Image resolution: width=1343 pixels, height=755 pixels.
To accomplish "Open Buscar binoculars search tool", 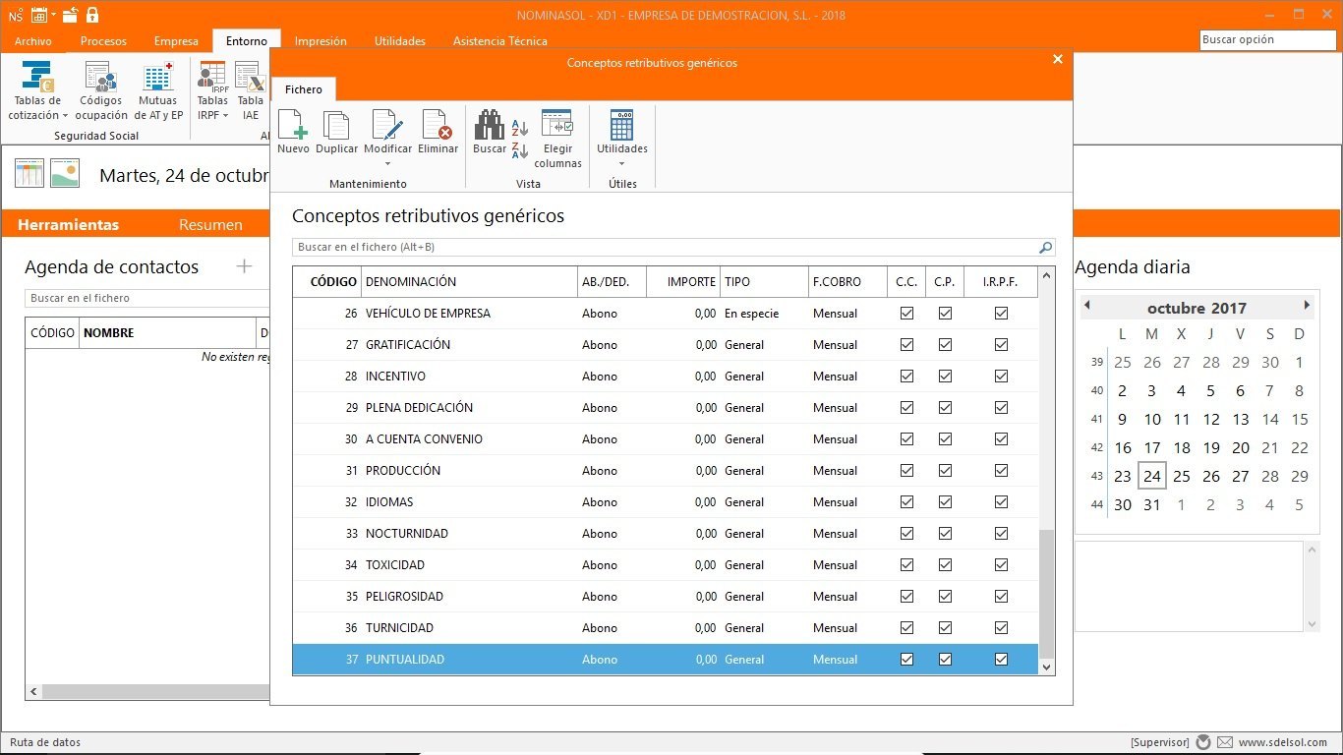I will (x=490, y=132).
